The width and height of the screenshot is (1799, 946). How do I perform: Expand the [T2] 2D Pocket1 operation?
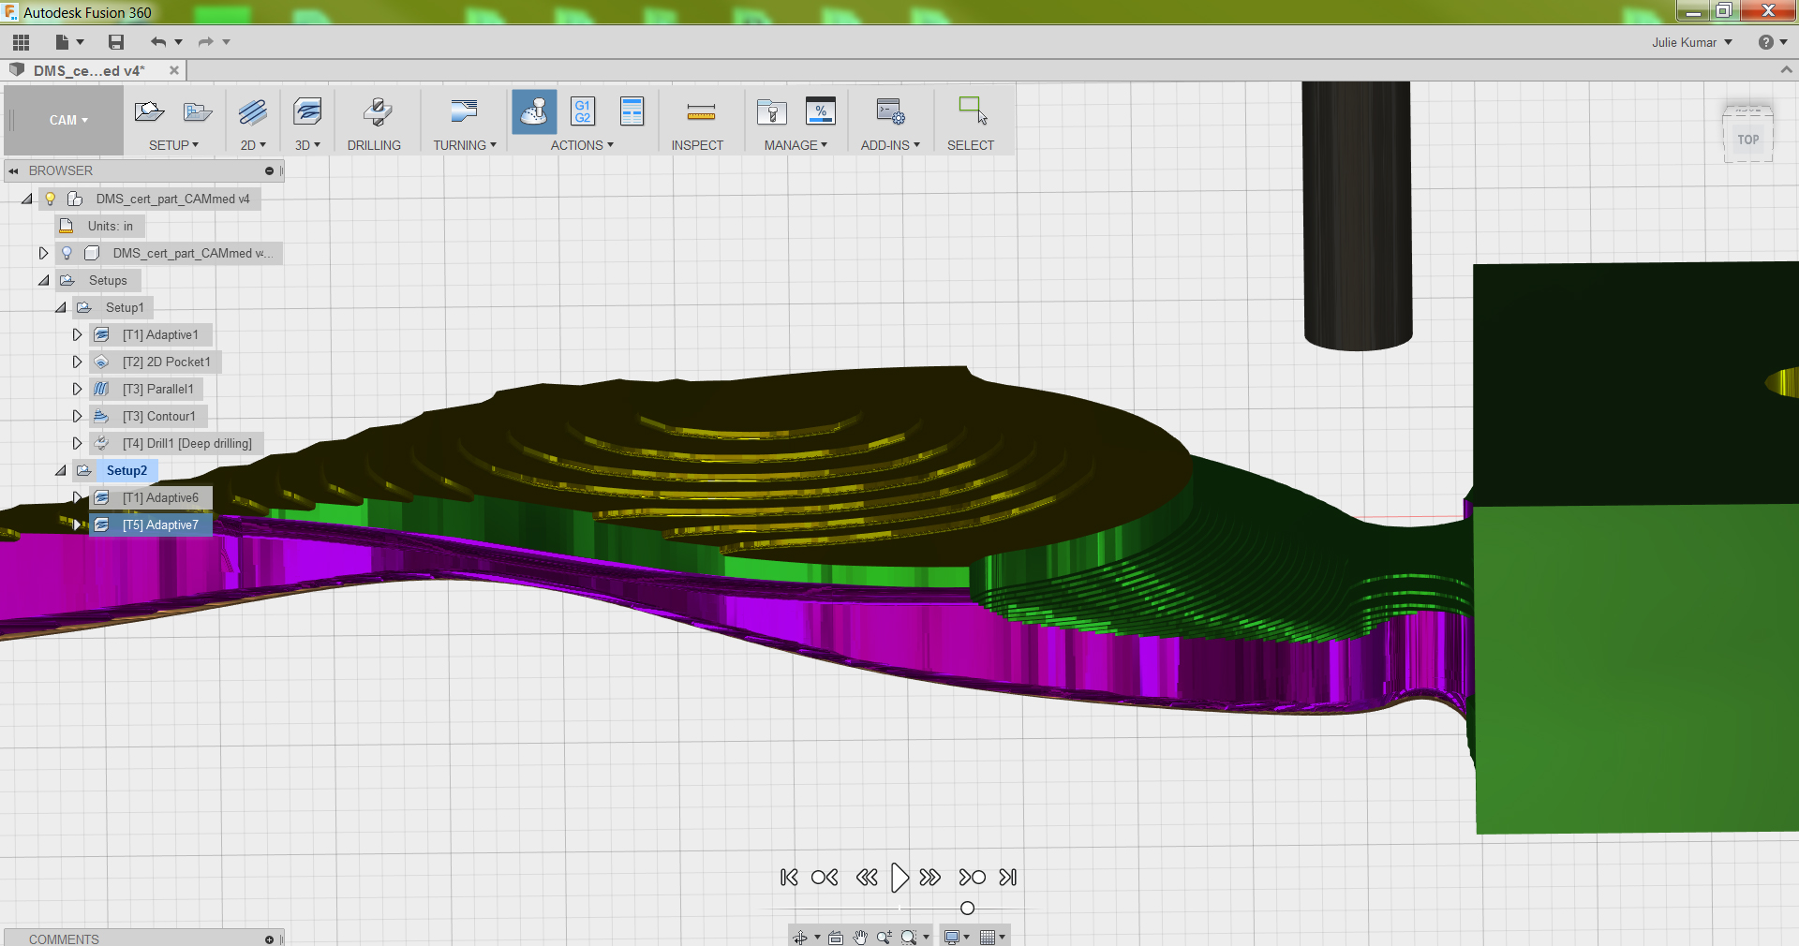coord(78,362)
